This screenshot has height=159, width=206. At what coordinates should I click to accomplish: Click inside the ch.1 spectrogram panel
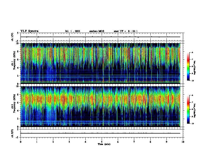click(x=100, y=63)
